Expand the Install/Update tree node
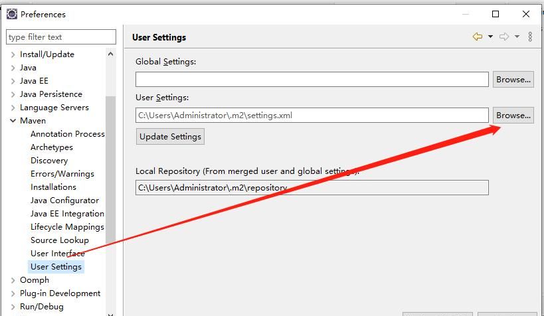Screen dimensions: 544x316 (x=13, y=54)
